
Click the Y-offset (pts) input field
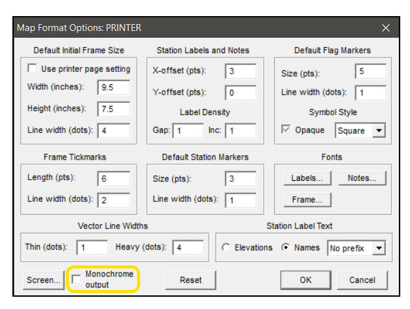pyautogui.click(x=240, y=93)
